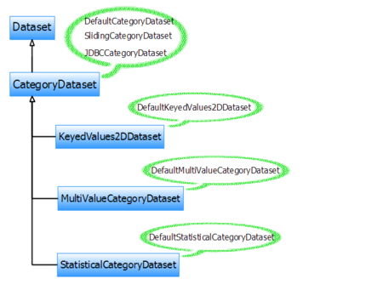Click JDBCCategoryDataset text in callout
Image resolution: width=383 pixels, height=307 pixels.
[125, 53]
